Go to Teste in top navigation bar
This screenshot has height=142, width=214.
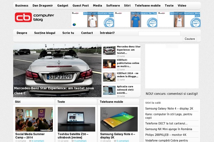(169, 6)
